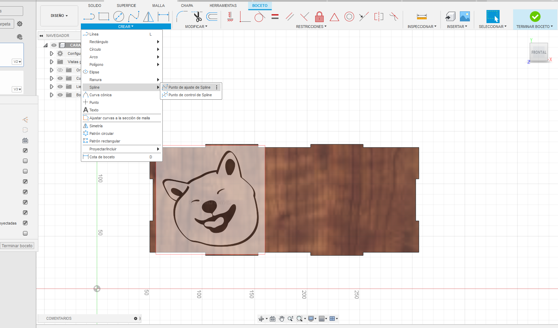558x328 pixels.
Task: Toggle the checkbox beside the 'yectadas' label
Action: [x=25, y=223]
